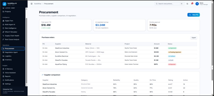Open the Demo Project Manager profile menu
This screenshot has width=214, height=96.
[x=202, y=4]
